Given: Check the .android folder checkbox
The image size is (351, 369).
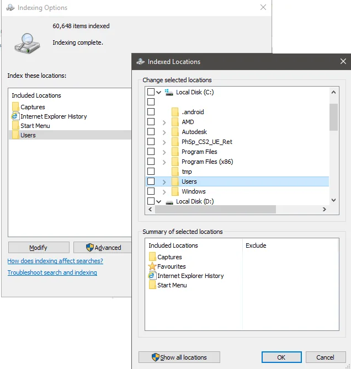Looking at the screenshot, I should [151, 111].
